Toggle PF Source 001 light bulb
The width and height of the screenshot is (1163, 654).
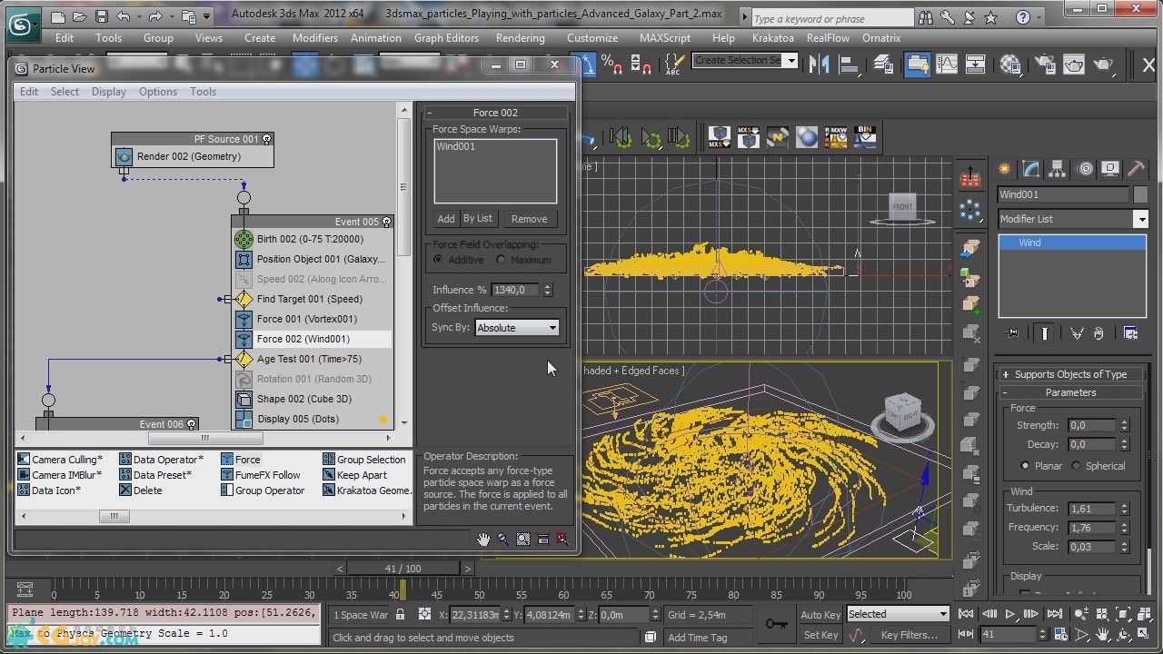[267, 139]
